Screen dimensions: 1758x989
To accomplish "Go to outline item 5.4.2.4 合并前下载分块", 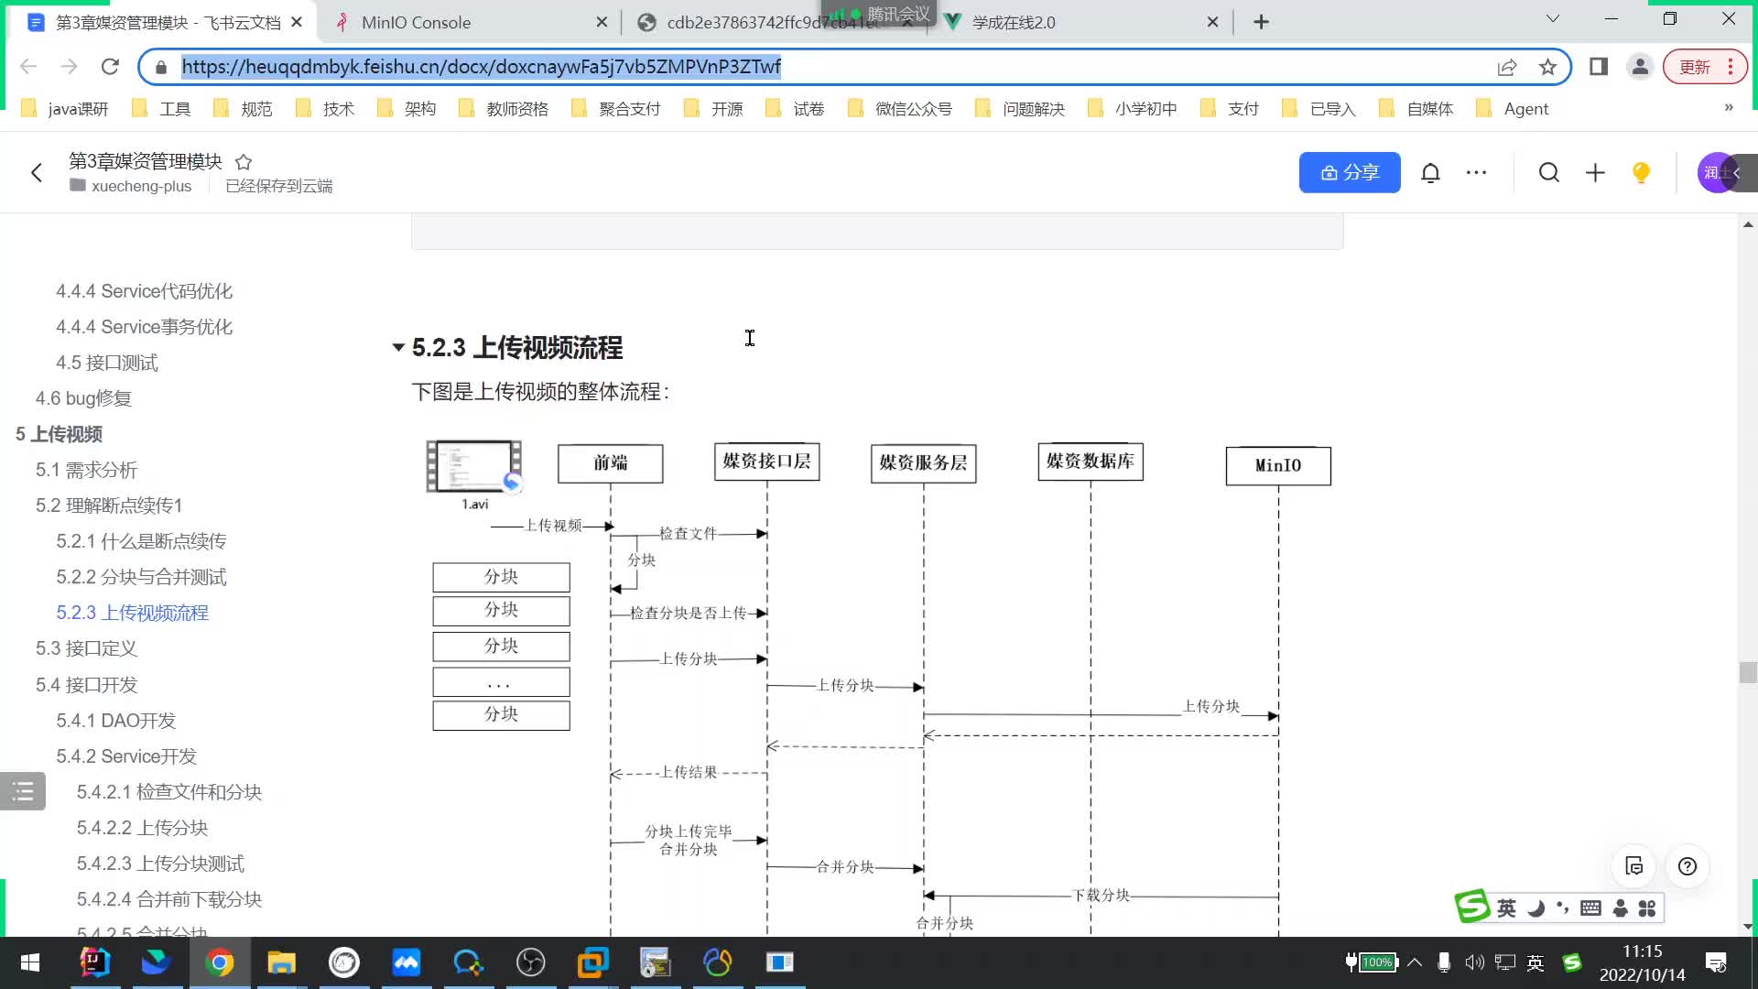I will click(x=169, y=899).
